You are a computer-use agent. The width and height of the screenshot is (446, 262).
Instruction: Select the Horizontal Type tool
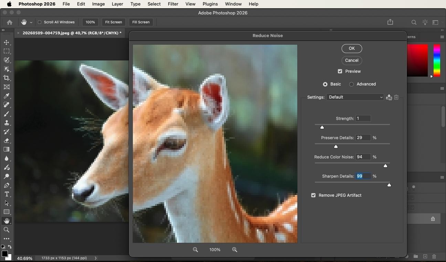(7, 194)
